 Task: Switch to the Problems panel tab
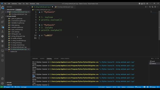pyautogui.click(x=35, y=58)
